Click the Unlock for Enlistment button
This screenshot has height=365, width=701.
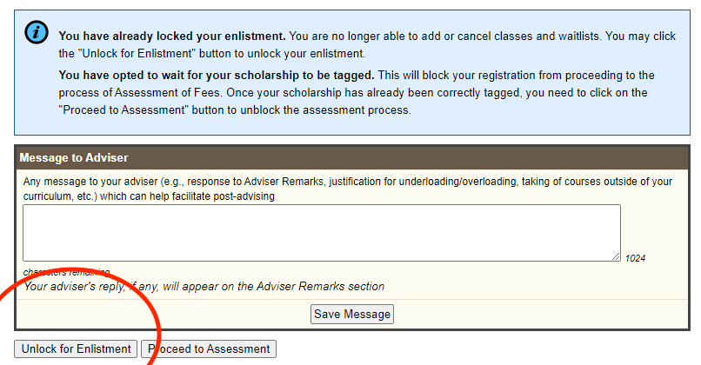(76, 348)
